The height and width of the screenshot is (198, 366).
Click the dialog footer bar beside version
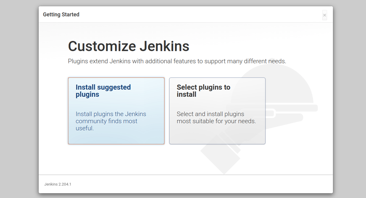201,184
